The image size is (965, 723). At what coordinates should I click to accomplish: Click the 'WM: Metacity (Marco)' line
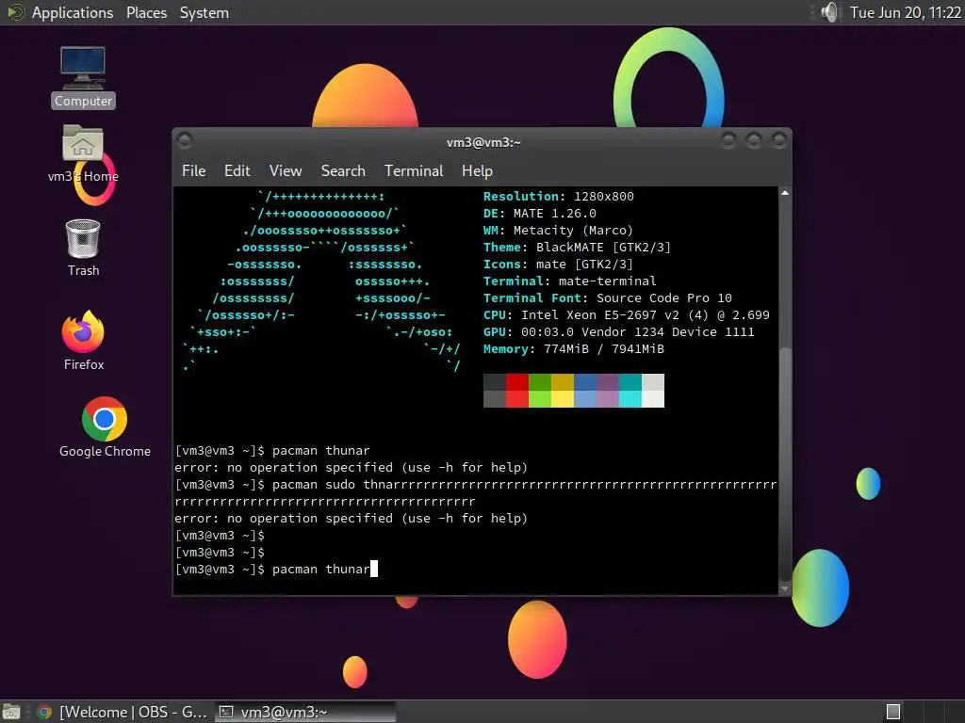[558, 230]
